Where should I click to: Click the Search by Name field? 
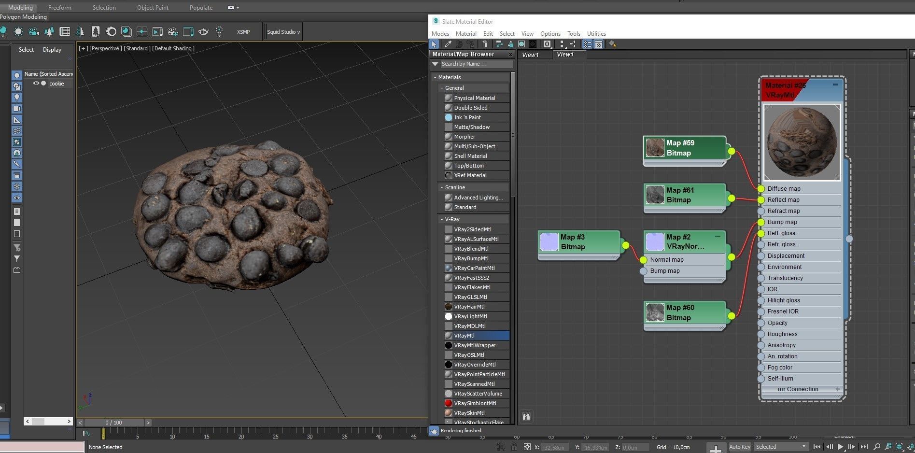pos(476,64)
